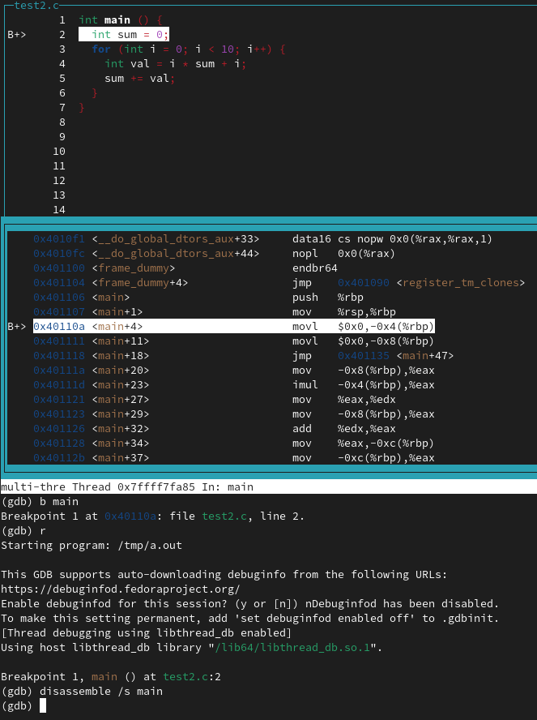Open the debuginfod.fedoraproject.org URL

point(120,589)
